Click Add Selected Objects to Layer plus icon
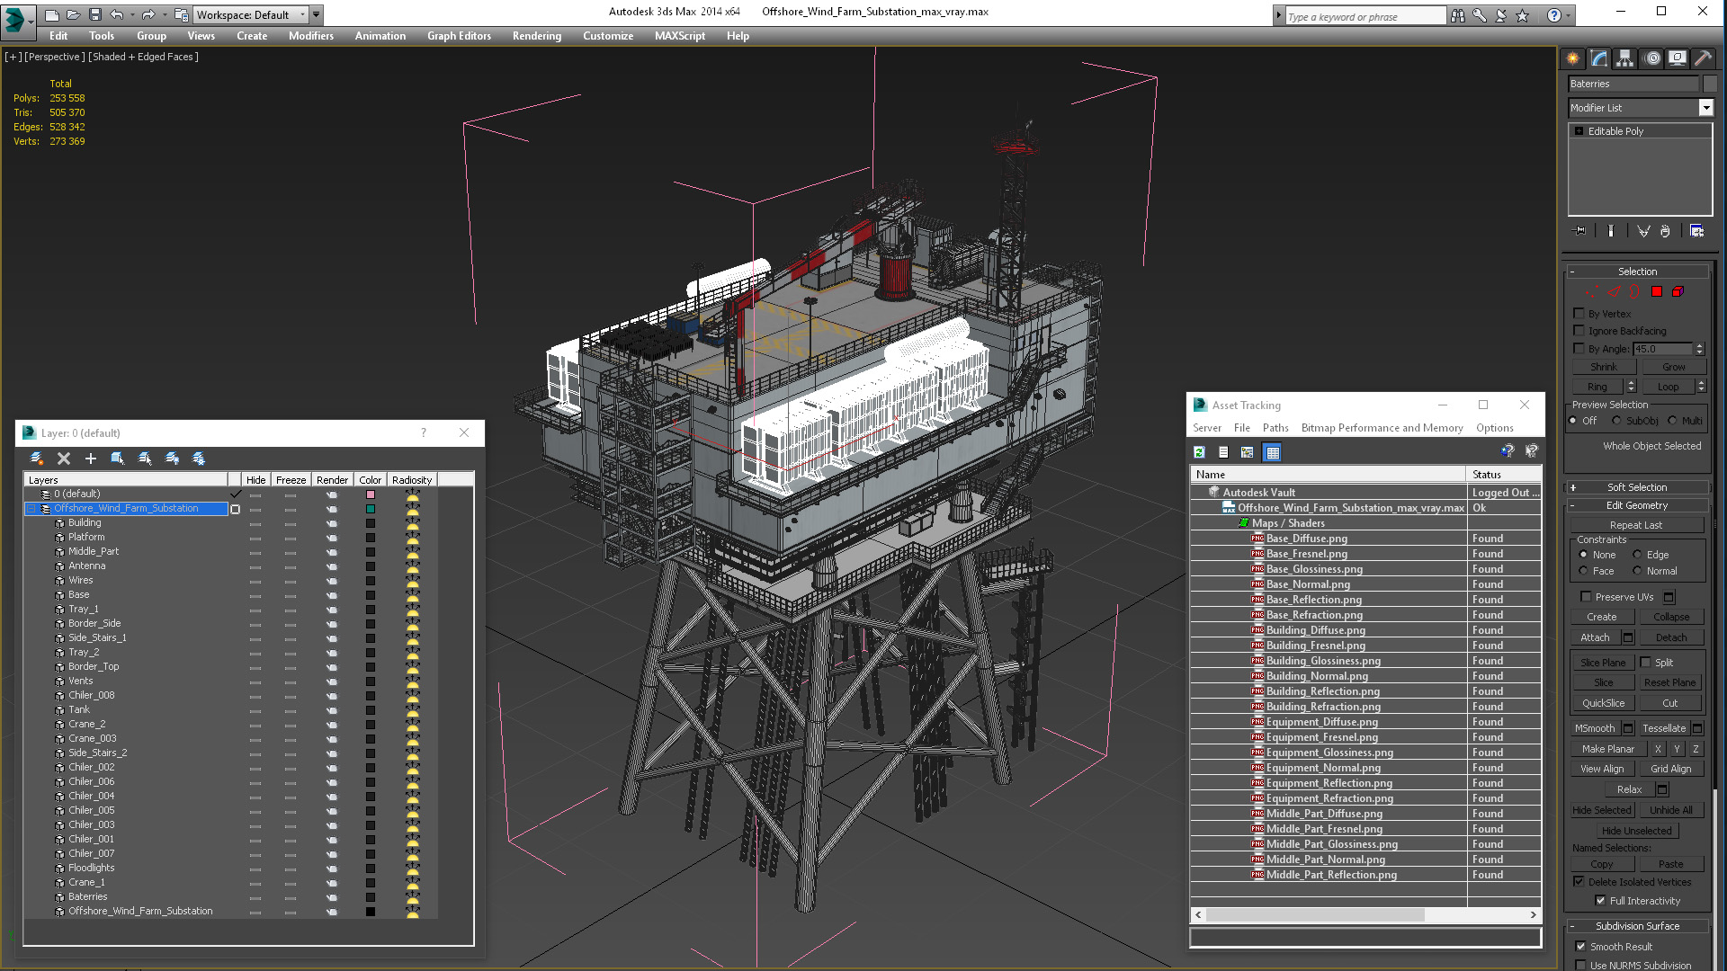Image resolution: width=1727 pixels, height=971 pixels. pos(90,459)
